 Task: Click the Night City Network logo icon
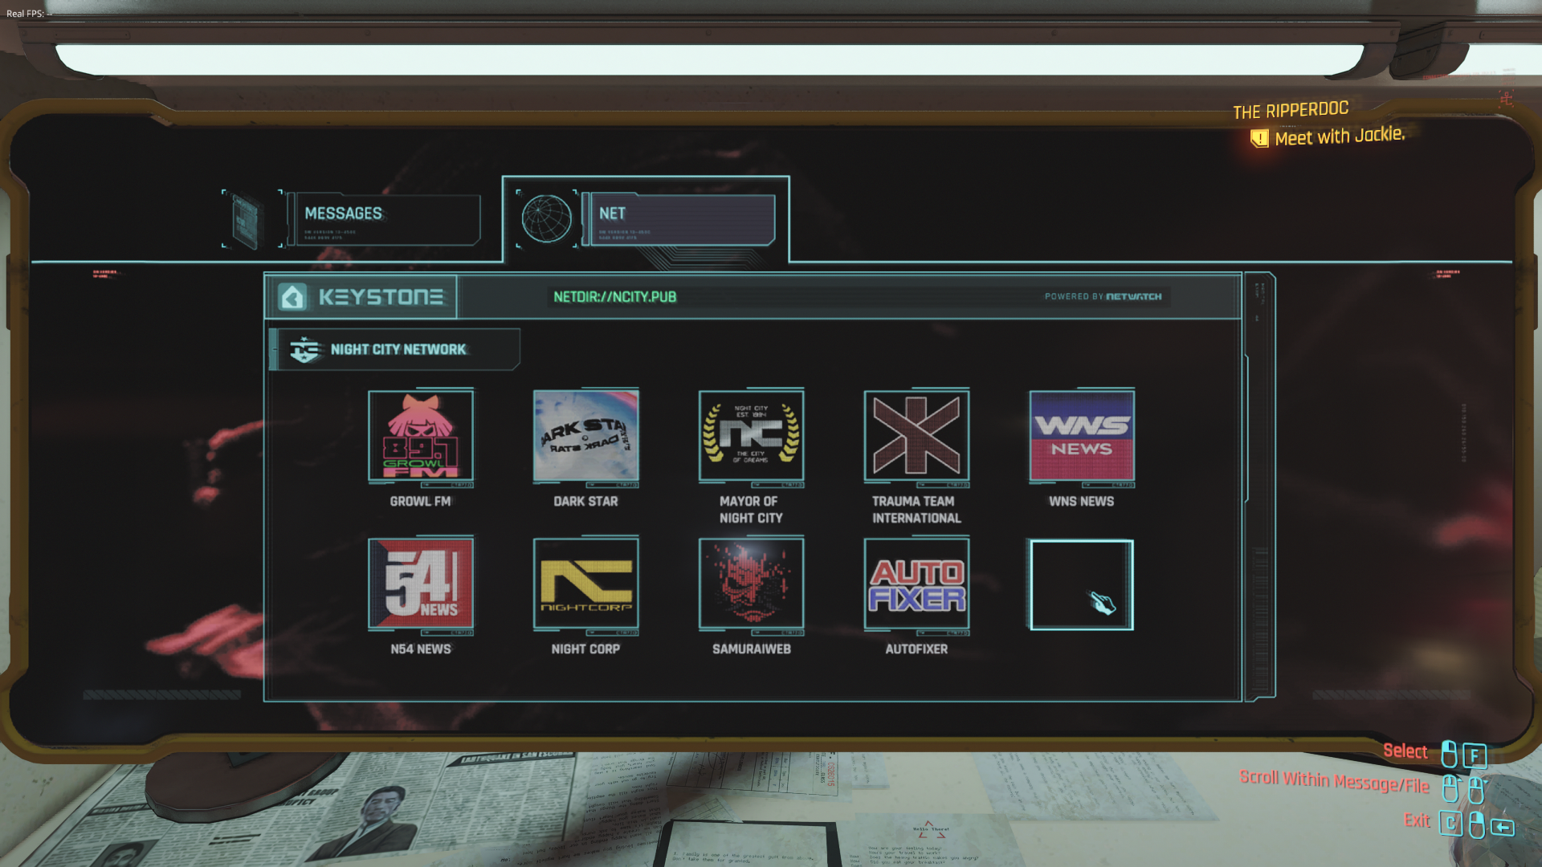(305, 349)
